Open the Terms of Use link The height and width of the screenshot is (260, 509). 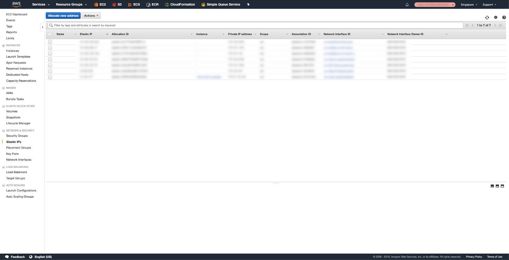click(x=495, y=257)
